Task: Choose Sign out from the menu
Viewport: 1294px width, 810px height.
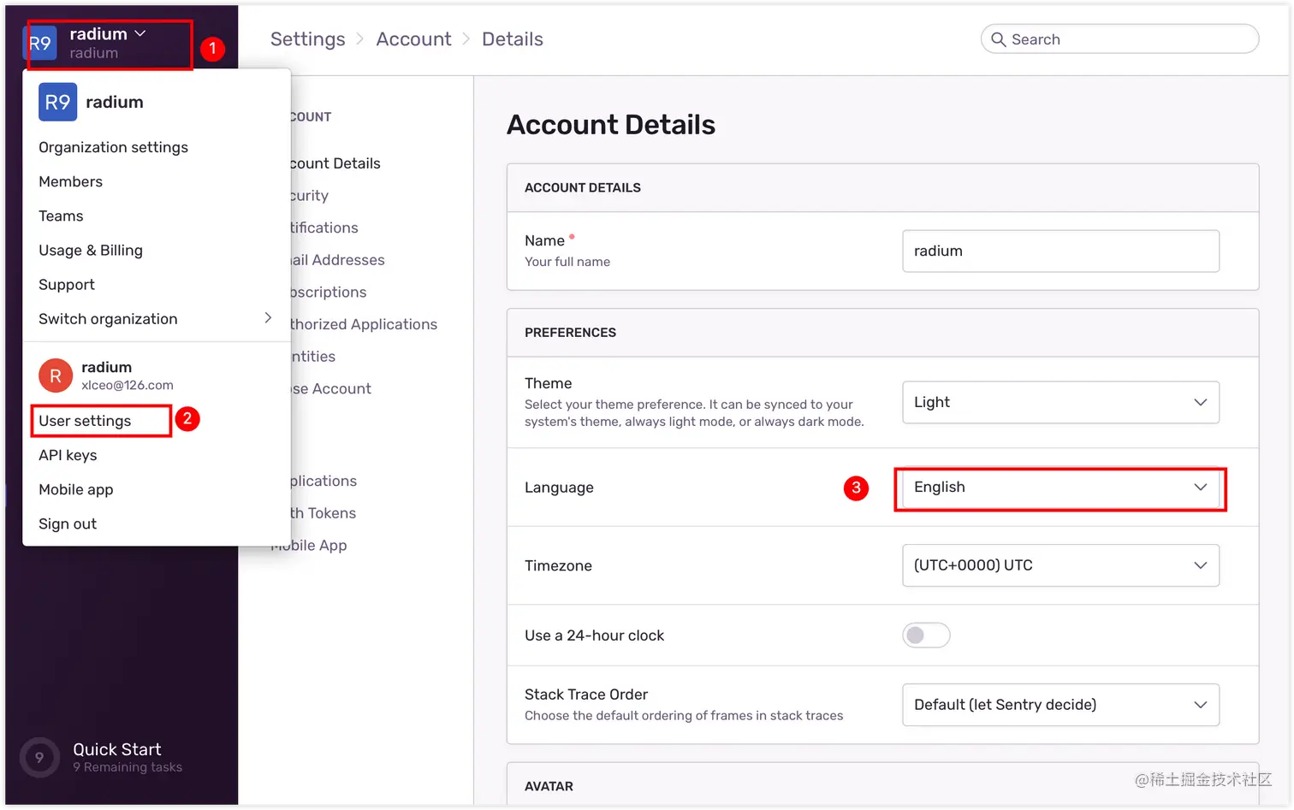Action: tap(67, 523)
